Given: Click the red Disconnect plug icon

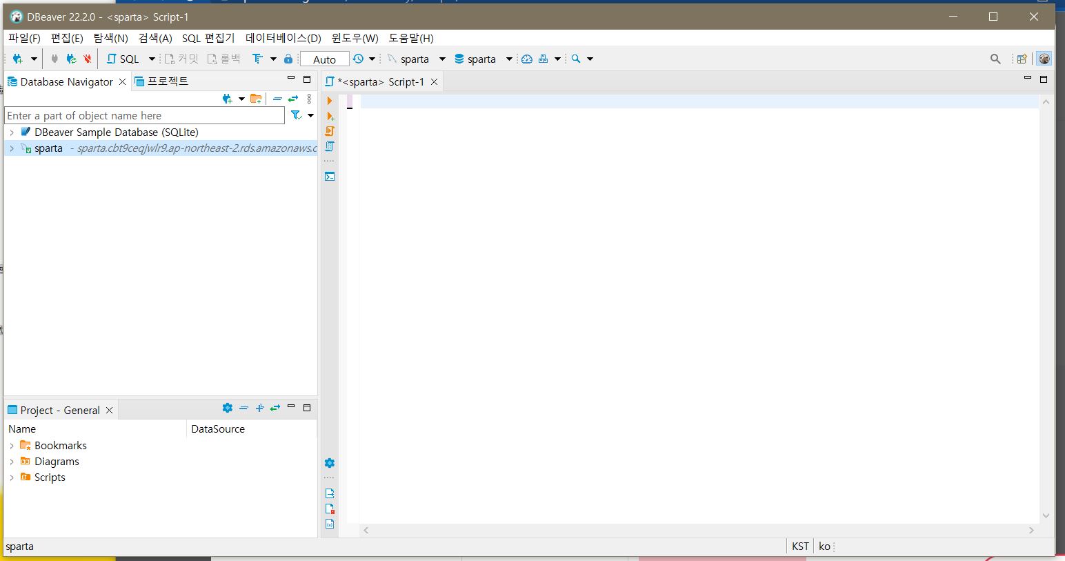Looking at the screenshot, I should pyautogui.click(x=88, y=59).
